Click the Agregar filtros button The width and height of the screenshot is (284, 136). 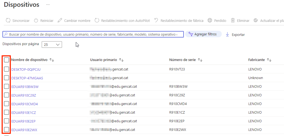pyautogui.click(x=203, y=34)
